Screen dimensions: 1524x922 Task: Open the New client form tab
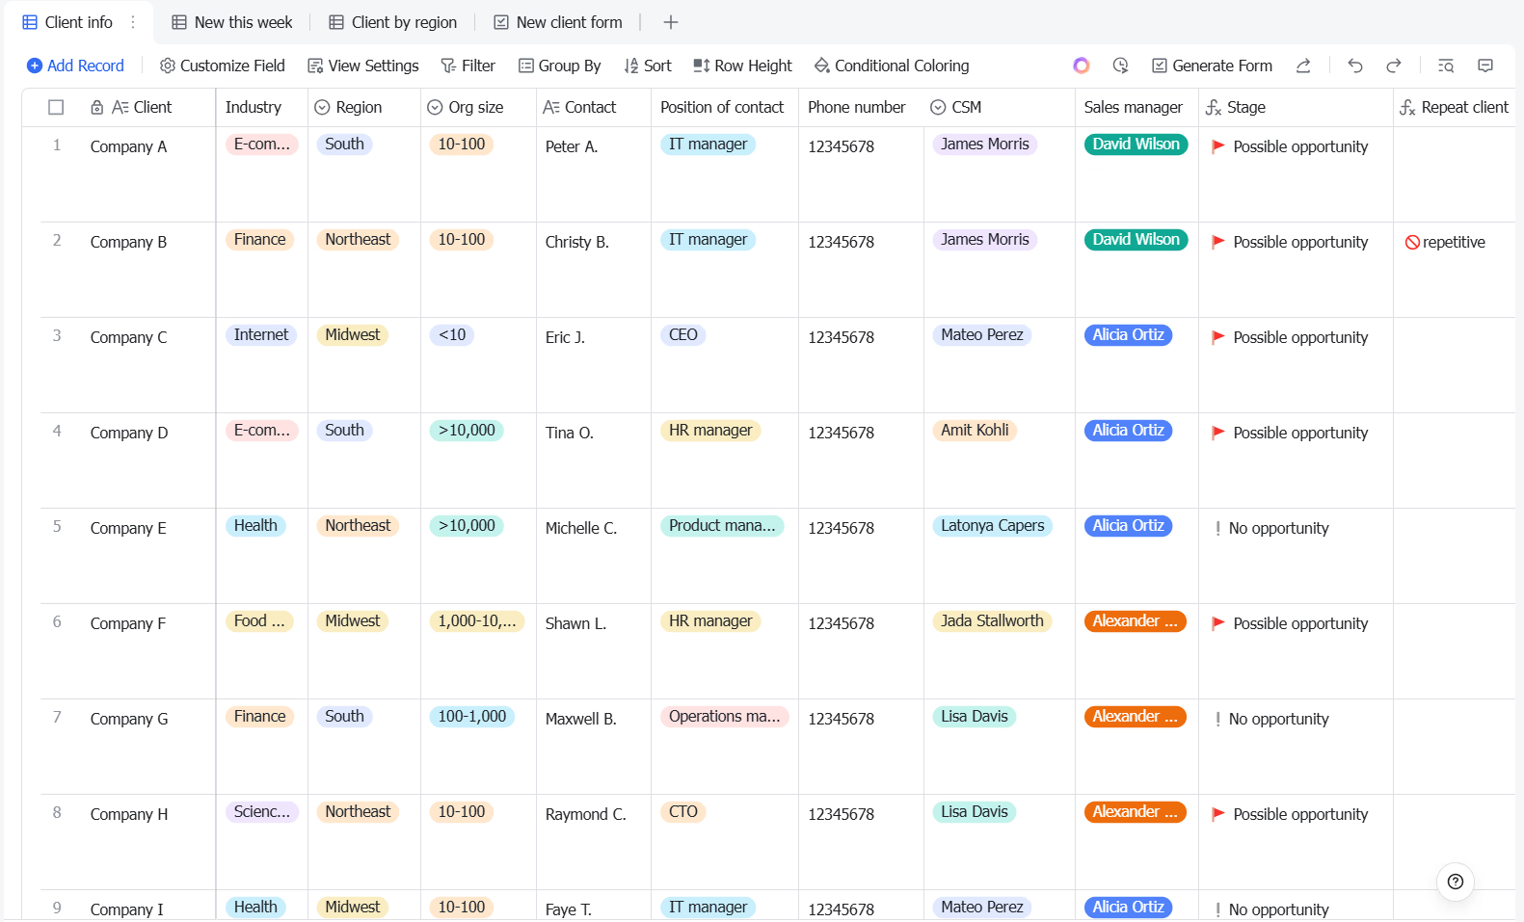point(558,22)
